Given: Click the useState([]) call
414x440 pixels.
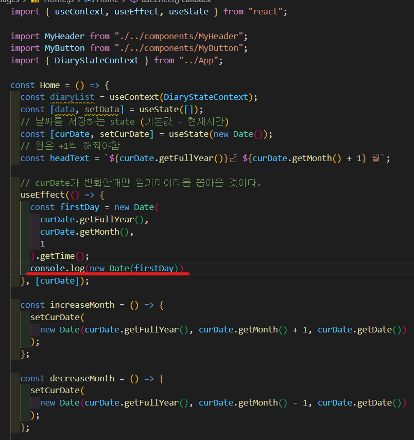Looking at the screenshot, I should [168, 110].
